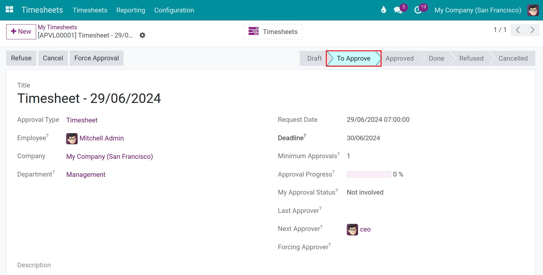The height and width of the screenshot is (275, 543).
Task: Open the Timesheets menu item
Action: coord(90,10)
